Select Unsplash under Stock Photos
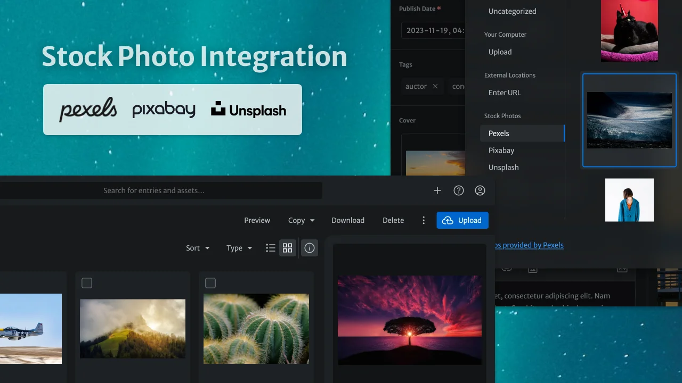Image resolution: width=682 pixels, height=383 pixels. coord(504,167)
